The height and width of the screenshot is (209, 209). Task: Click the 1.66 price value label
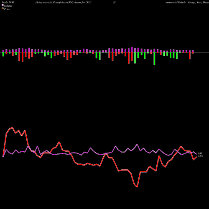click(201, 156)
